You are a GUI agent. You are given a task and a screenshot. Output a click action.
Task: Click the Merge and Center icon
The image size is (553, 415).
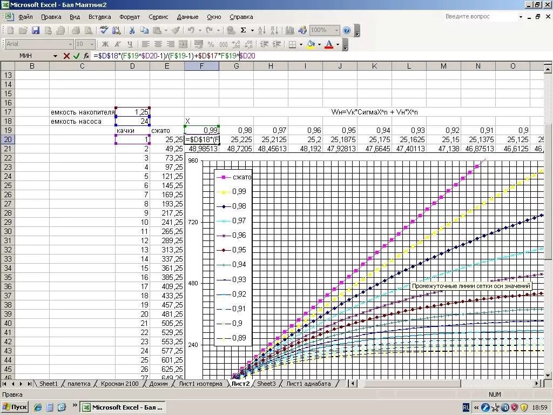tap(183, 43)
